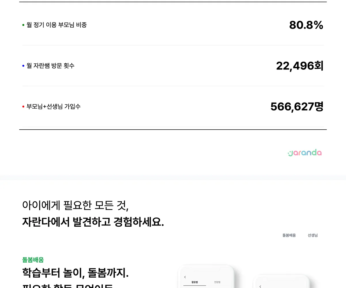346x288 pixels.
Task: Click the 부모님+선생님 가입수 label
Action: pyautogui.click(x=54, y=107)
